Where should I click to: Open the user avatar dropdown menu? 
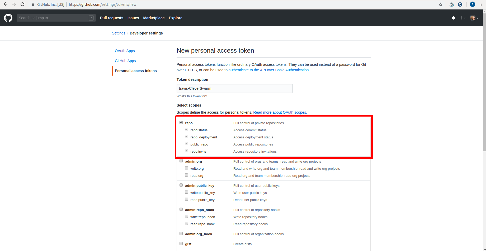point(474,18)
